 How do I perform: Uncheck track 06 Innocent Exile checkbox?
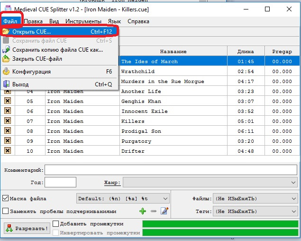(8, 111)
